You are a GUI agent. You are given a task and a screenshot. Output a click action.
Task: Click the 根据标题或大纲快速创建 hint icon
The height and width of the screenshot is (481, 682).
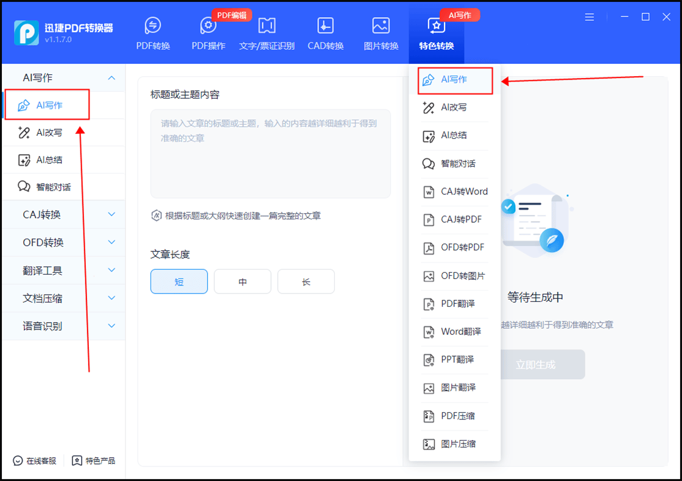(156, 216)
